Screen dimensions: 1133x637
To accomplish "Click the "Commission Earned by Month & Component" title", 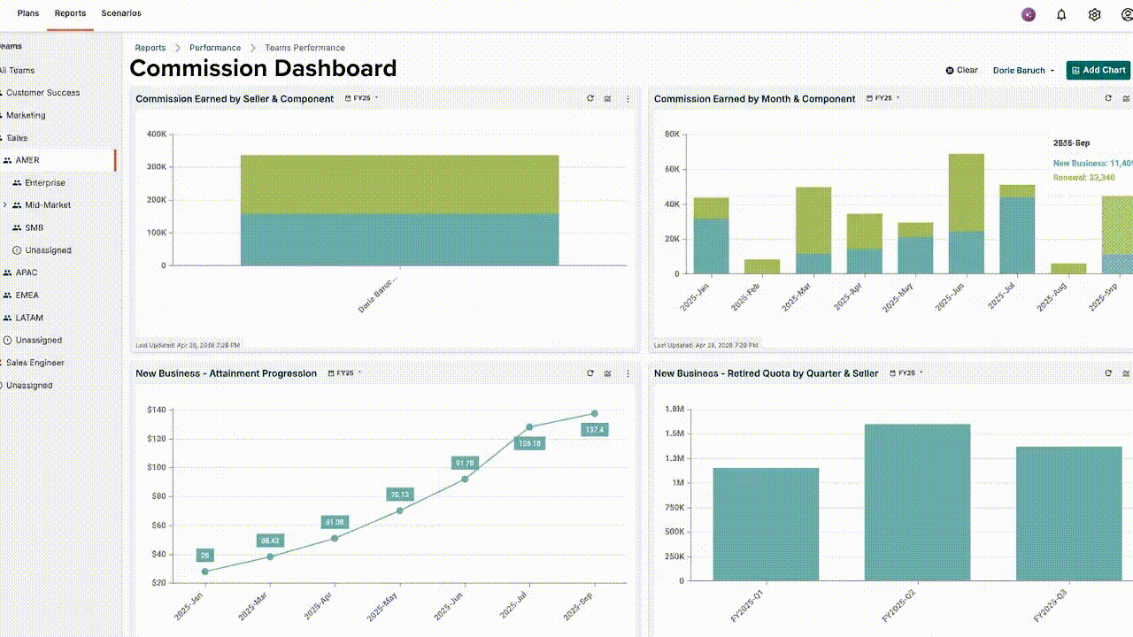I will click(754, 99).
